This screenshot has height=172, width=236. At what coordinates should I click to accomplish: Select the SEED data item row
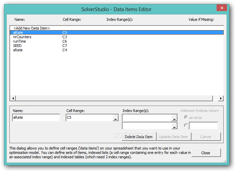point(116,46)
